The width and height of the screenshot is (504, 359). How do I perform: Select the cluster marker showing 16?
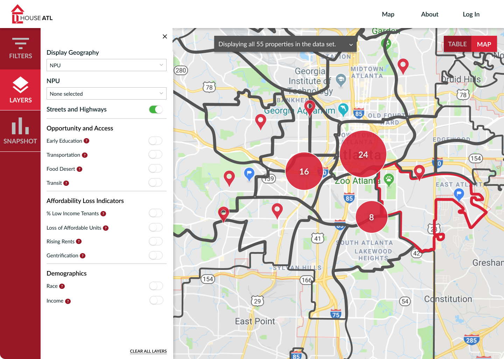(x=304, y=171)
